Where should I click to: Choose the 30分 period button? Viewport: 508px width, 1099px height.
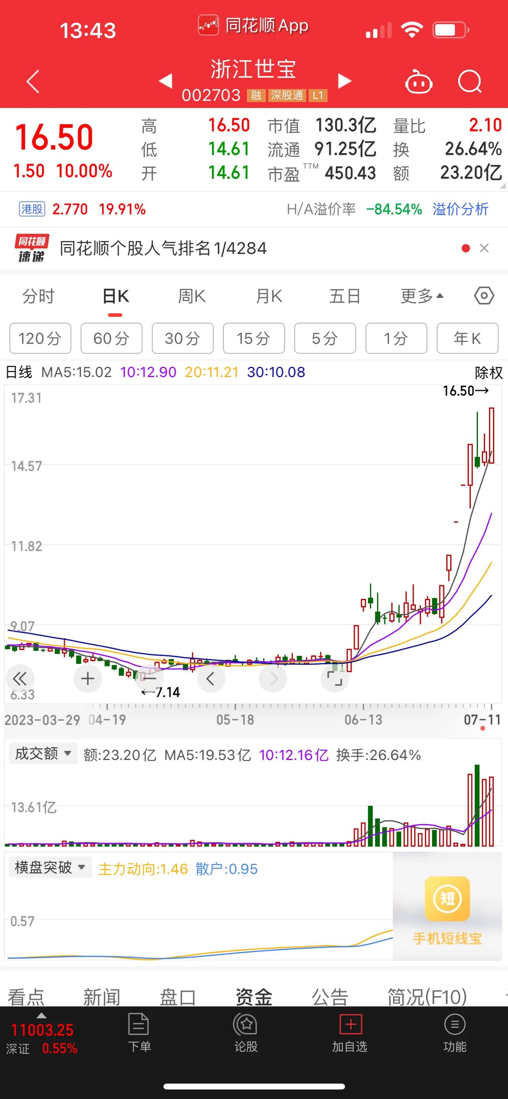[183, 338]
